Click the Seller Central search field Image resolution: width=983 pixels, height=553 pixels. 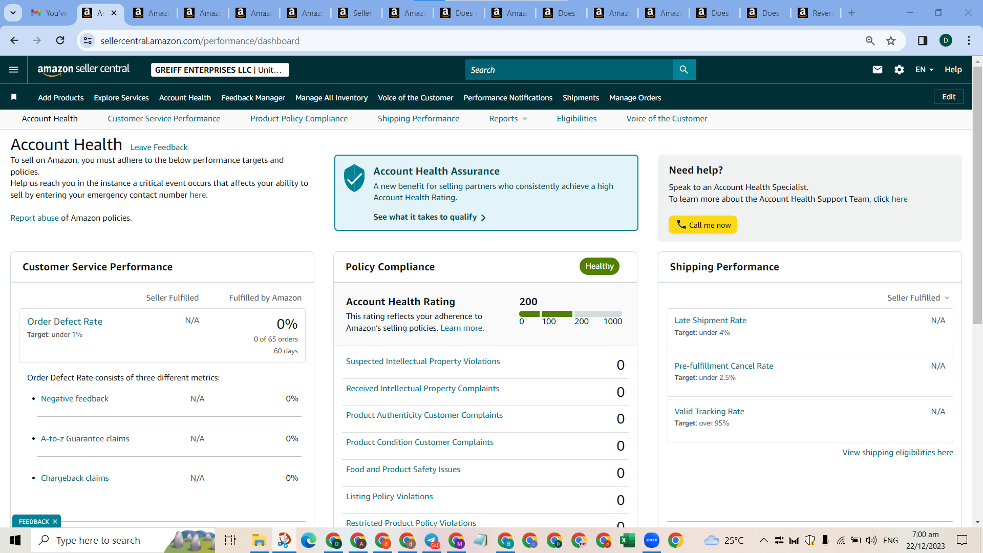569,70
